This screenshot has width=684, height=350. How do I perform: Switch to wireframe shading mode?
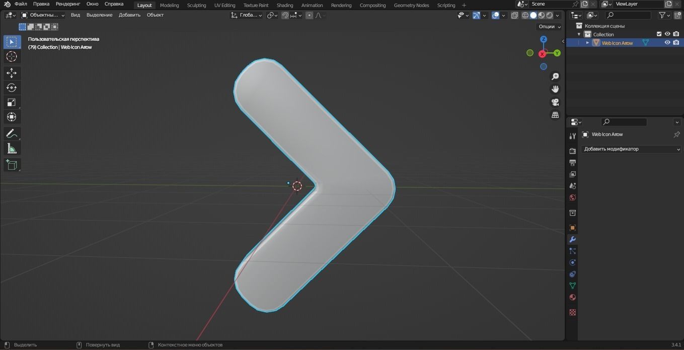[x=525, y=15]
